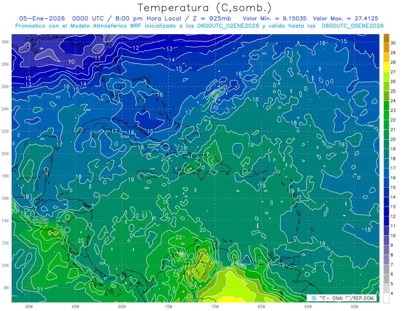
Task: Click the valid-until time "0600UTC_05ENE2026"
Action: click(x=352, y=26)
